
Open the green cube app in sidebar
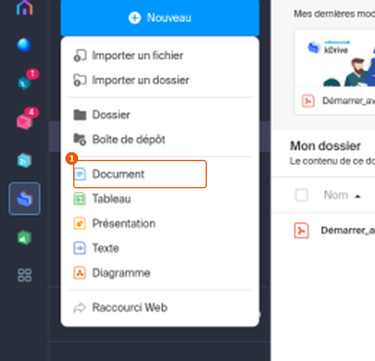[24, 237]
